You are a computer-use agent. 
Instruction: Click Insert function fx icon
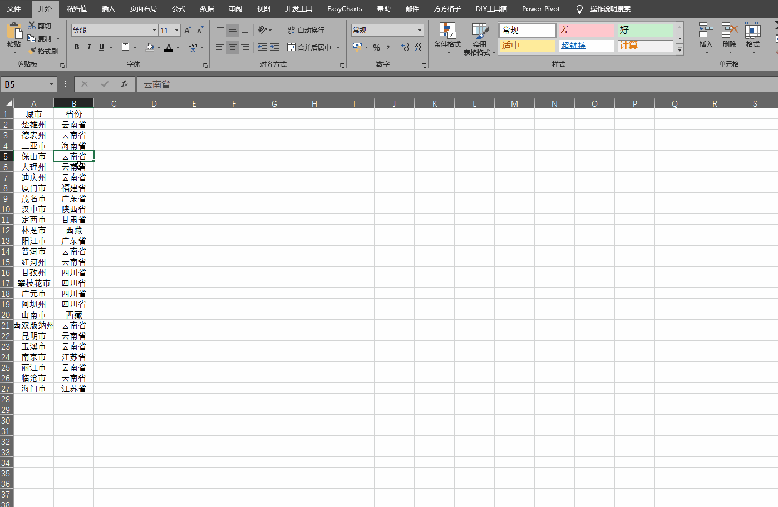[125, 84]
